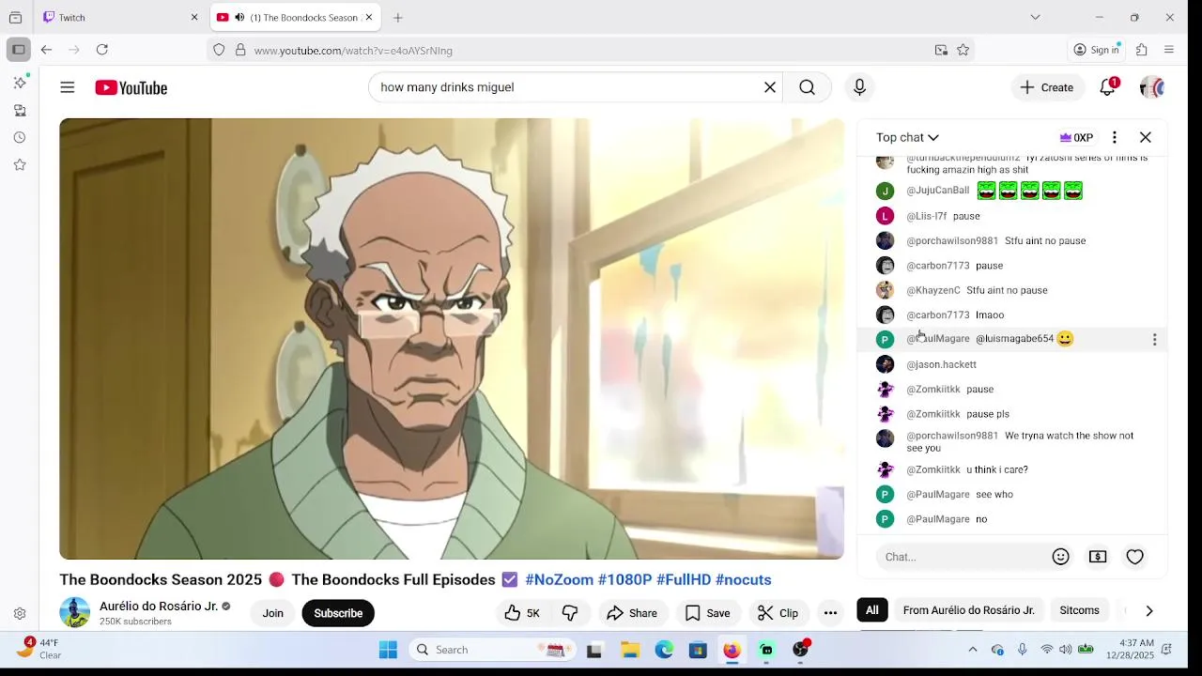Open message options for @PaulMagare chat row

click(1154, 340)
